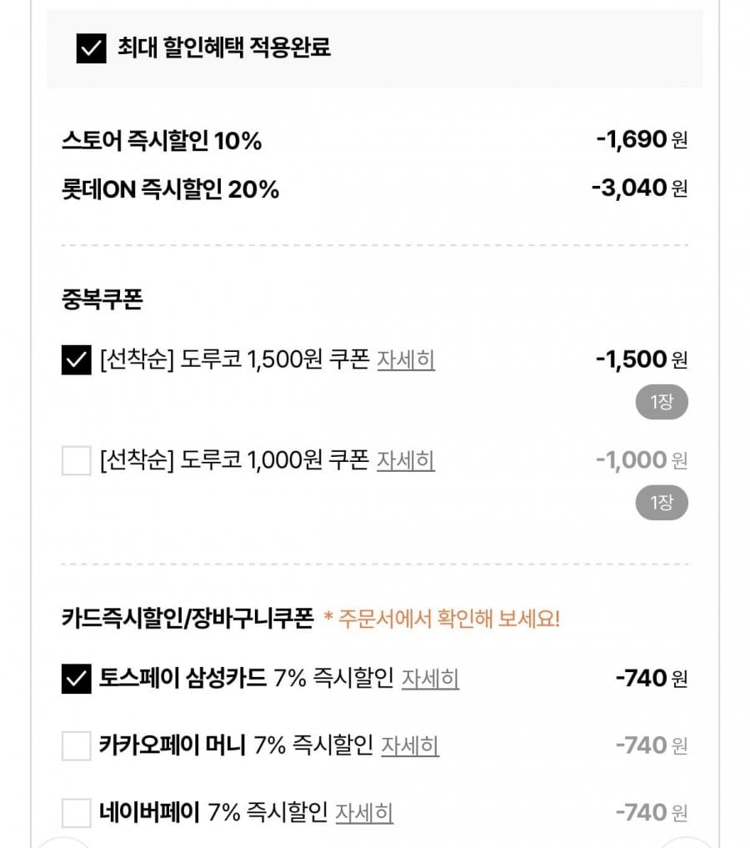This screenshot has height=848, width=750.
Task: View 자세히 for 카카오페이 머니 discount
Action: pyautogui.click(x=410, y=745)
